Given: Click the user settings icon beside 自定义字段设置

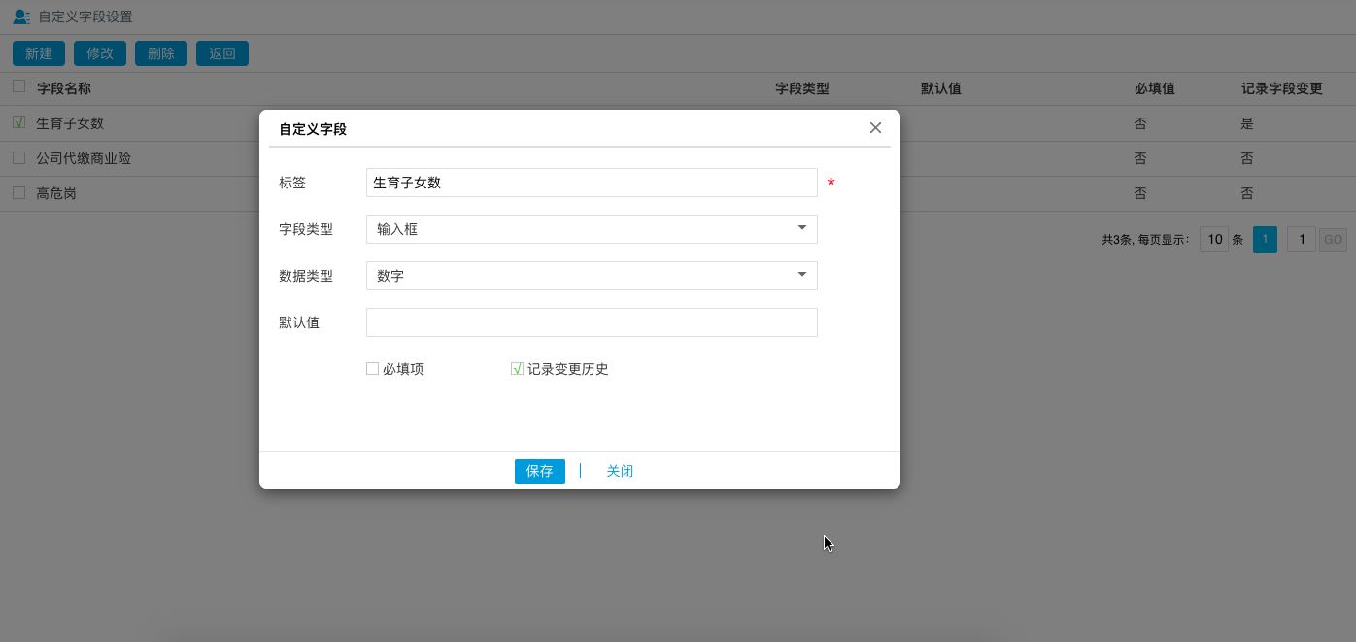Looking at the screenshot, I should [21, 17].
